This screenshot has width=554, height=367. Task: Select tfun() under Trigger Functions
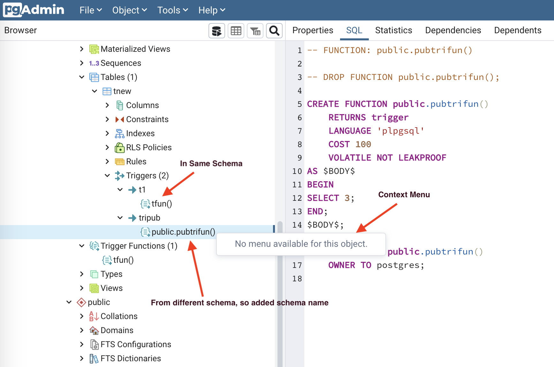click(123, 260)
